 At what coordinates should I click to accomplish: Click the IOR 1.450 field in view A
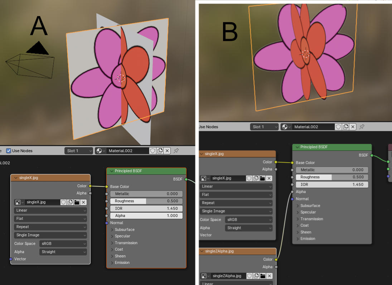click(x=146, y=208)
